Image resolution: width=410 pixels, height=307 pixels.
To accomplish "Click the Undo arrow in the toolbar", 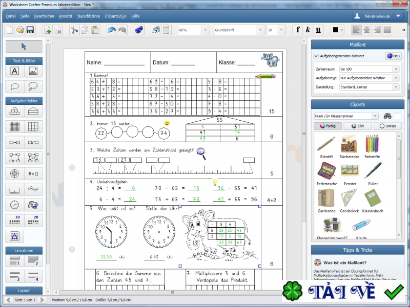I will tap(112, 30).
